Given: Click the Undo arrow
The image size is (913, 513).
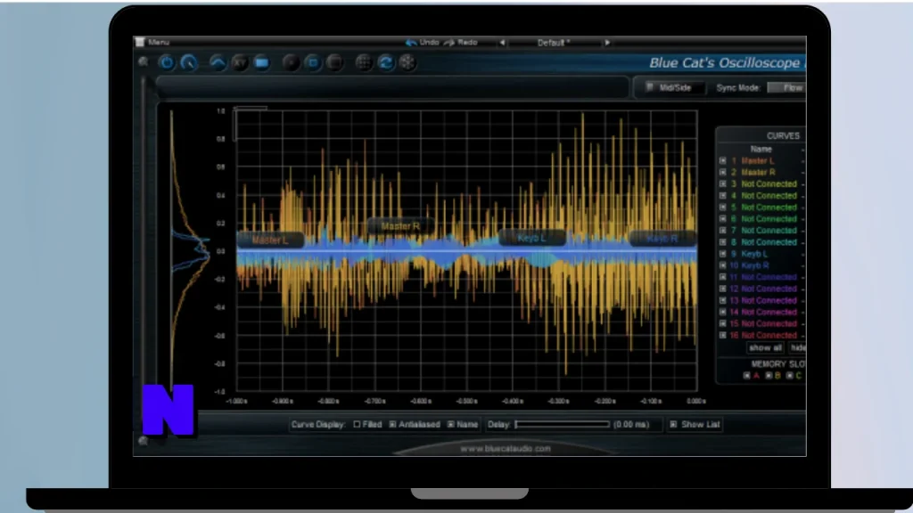Looking at the screenshot, I should pyautogui.click(x=411, y=43).
